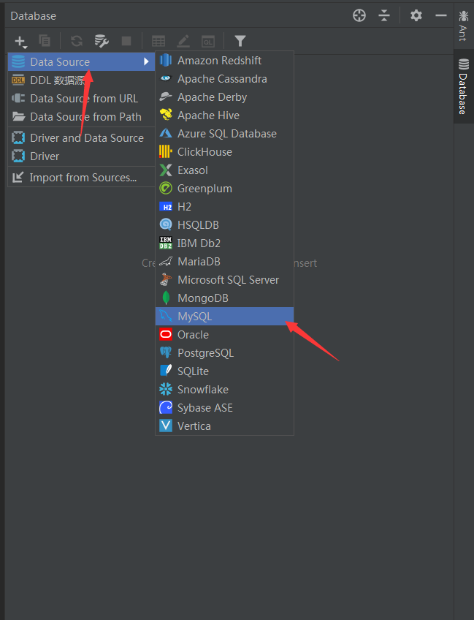Hide the Database panel with minus icon

[441, 15]
